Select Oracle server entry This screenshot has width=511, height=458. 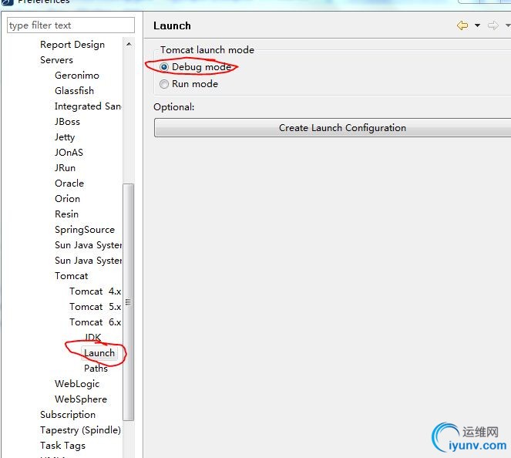[69, 184]
